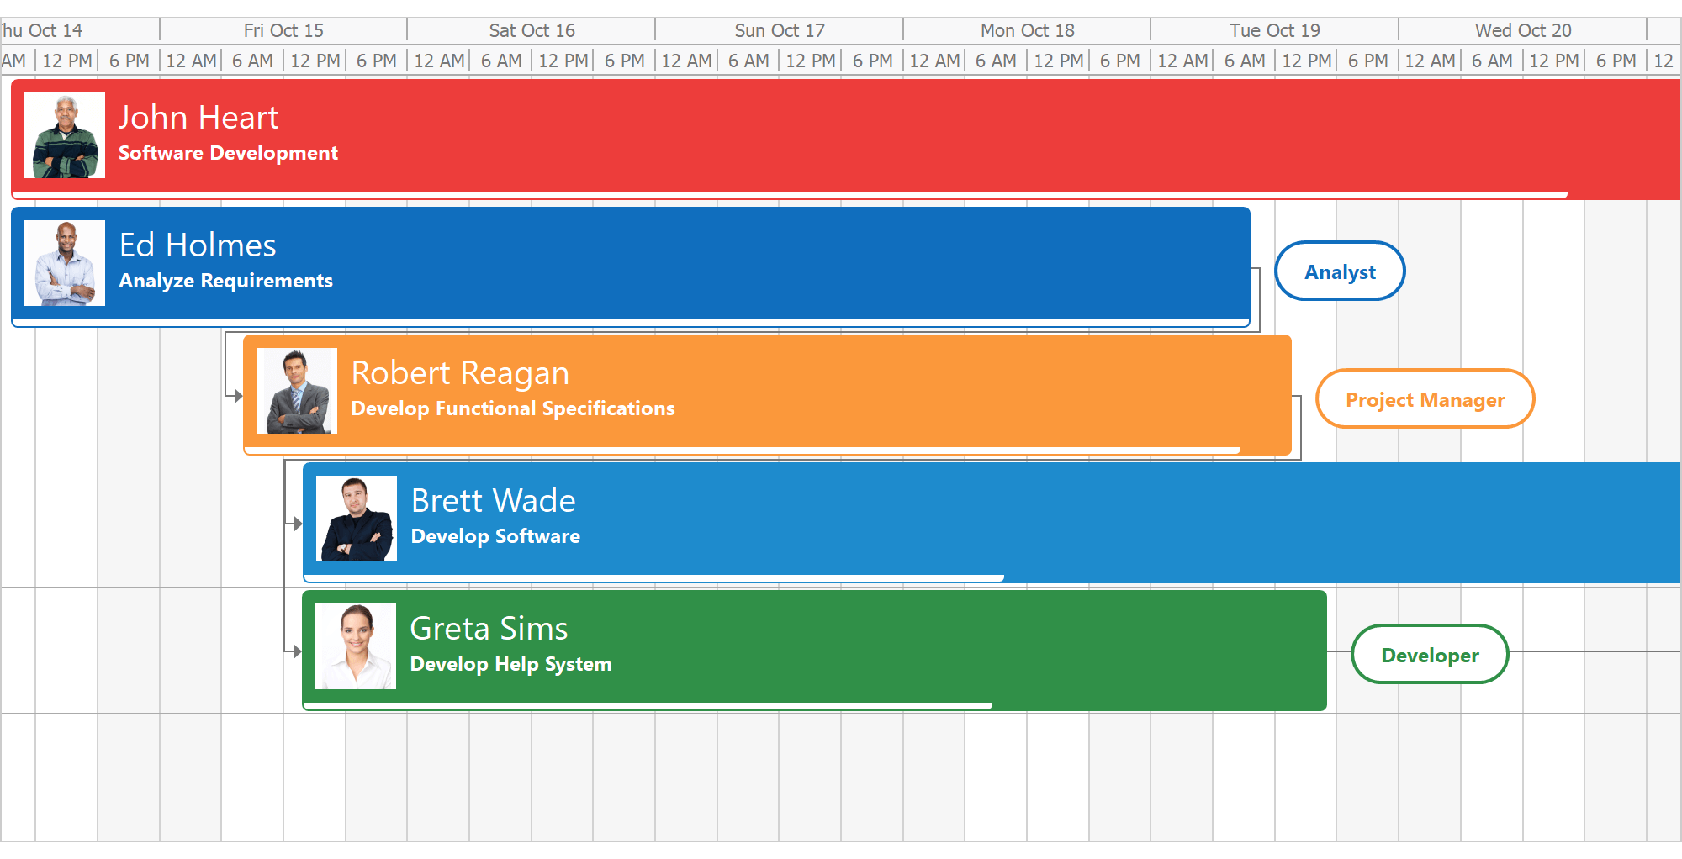Click Greta Sims' avatar photo

356,646
